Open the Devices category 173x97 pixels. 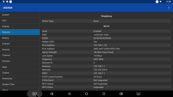tap(20, 50)
